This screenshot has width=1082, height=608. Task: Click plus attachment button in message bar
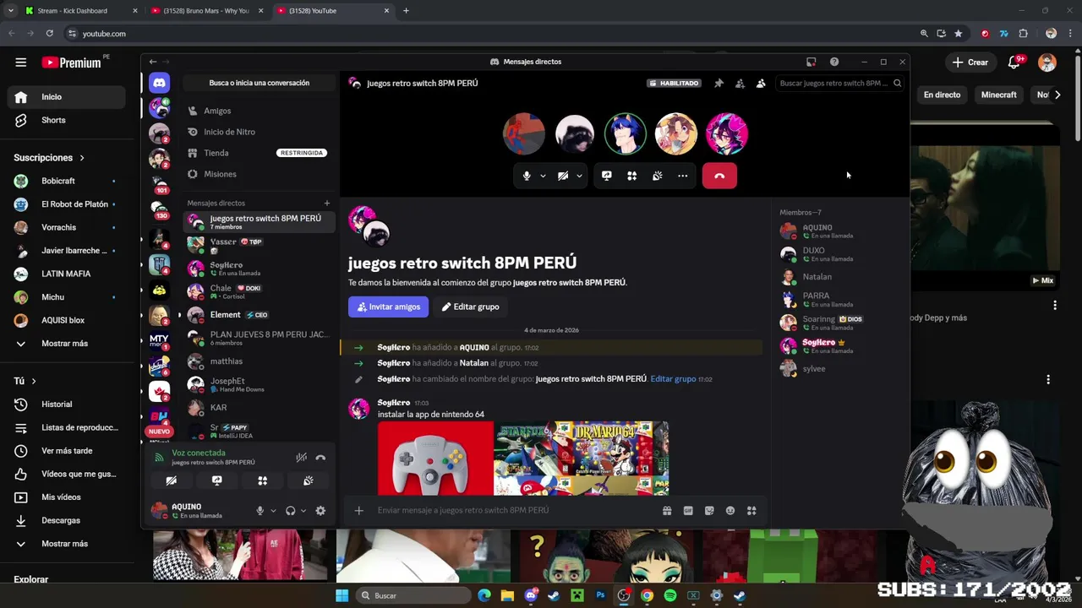click(x=358, y=510)
